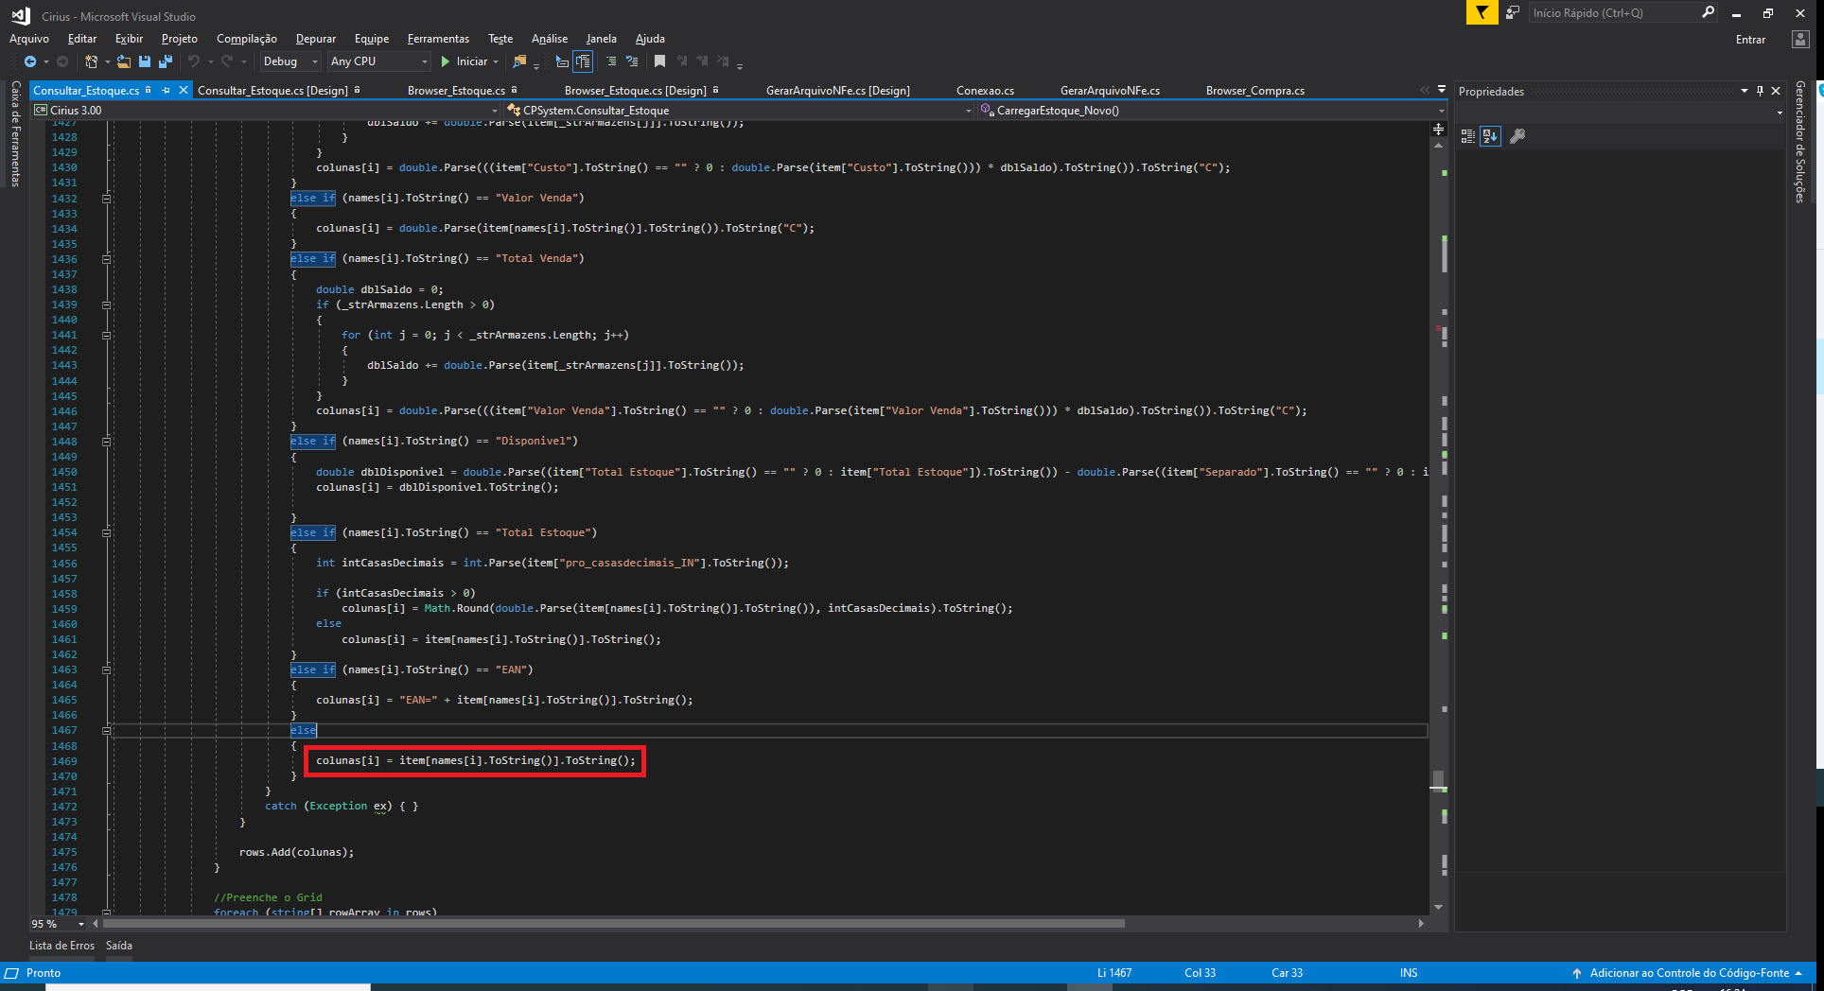Collapse the code block at line 1467
This screenshot has width=1824, height=991.
[x=106, y=730]
